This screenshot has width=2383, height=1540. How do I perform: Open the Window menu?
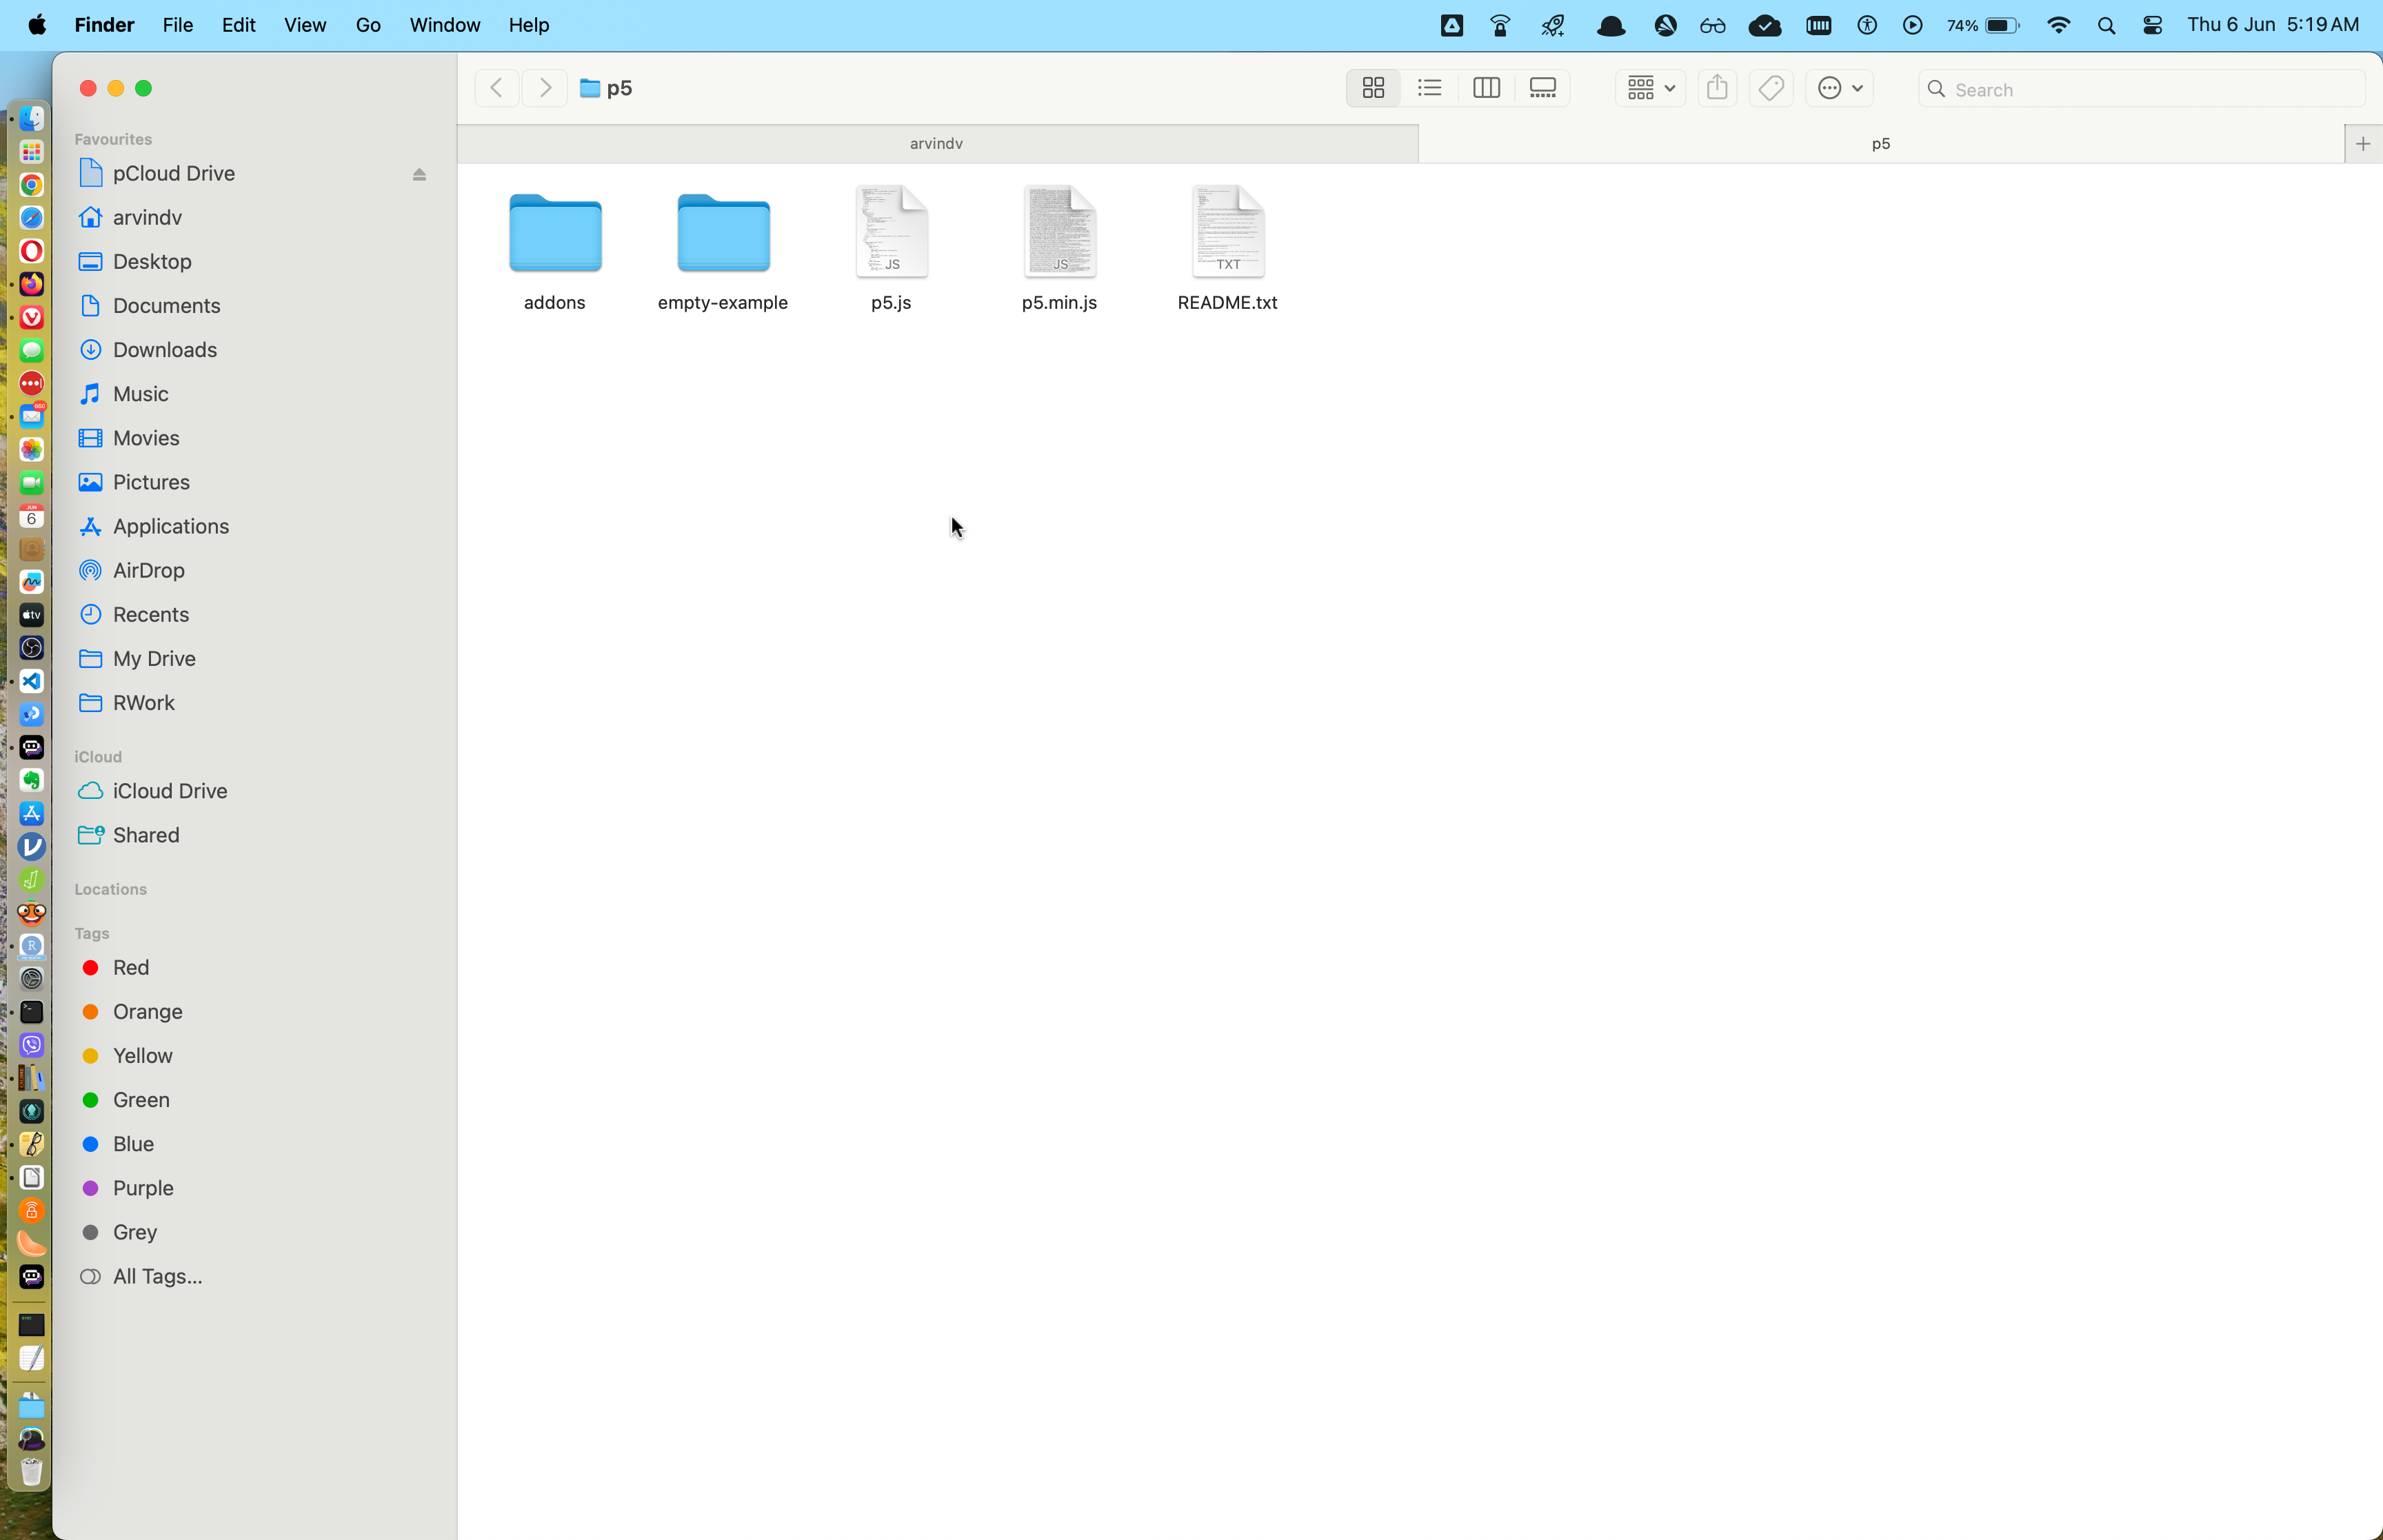point(445,25)
